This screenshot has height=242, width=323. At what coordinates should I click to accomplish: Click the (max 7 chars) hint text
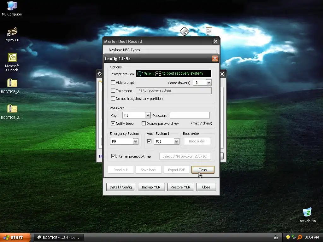[202, 123]
